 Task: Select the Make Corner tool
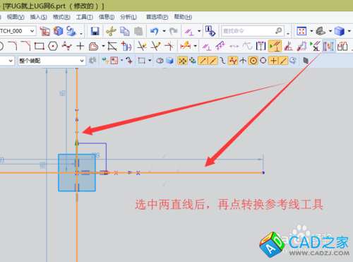coord(169,46)
